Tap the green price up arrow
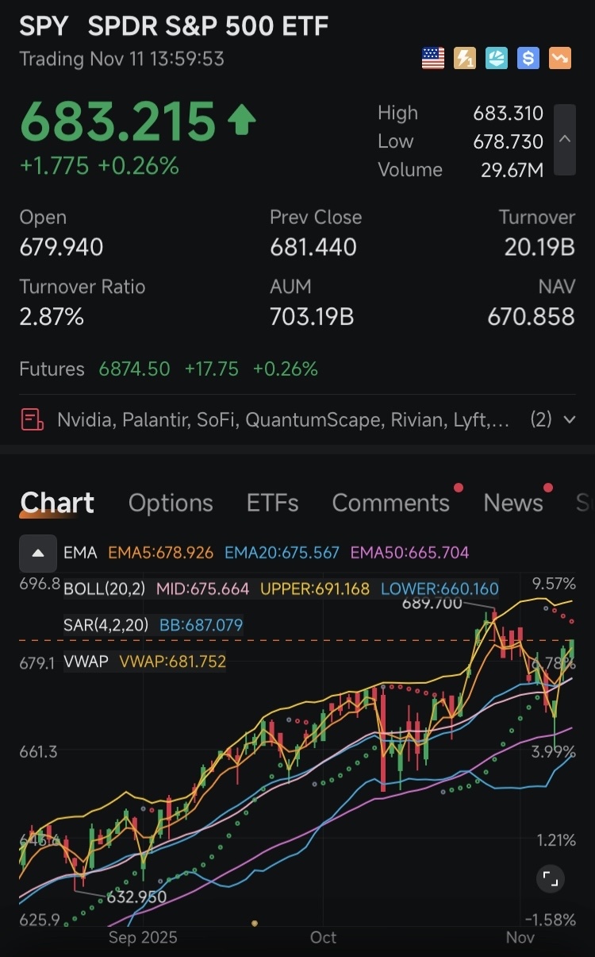Viewport: 595px width, 957px height. 242,122
